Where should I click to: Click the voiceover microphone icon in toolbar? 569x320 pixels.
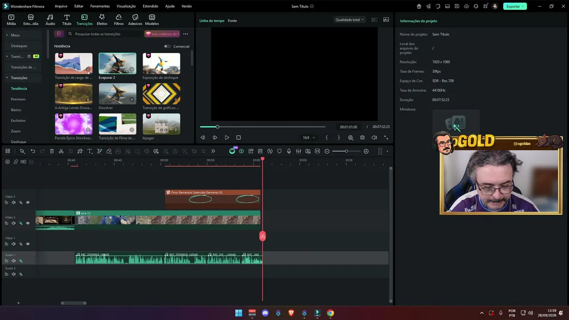click(289, 151)
